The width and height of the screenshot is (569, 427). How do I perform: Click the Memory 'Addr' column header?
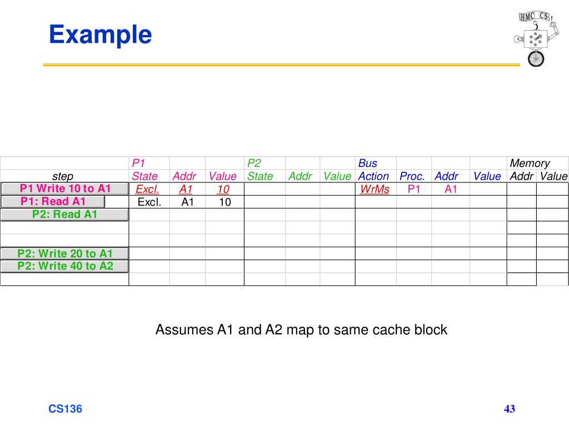click(521, 176)
